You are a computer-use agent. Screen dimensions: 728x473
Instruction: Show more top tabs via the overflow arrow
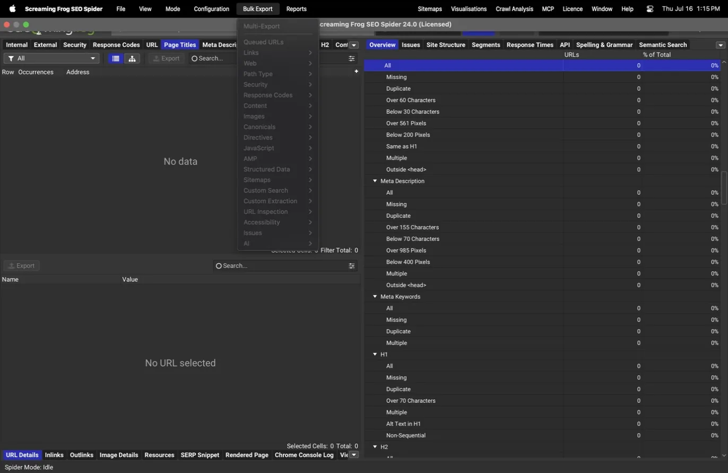(354, 45)
